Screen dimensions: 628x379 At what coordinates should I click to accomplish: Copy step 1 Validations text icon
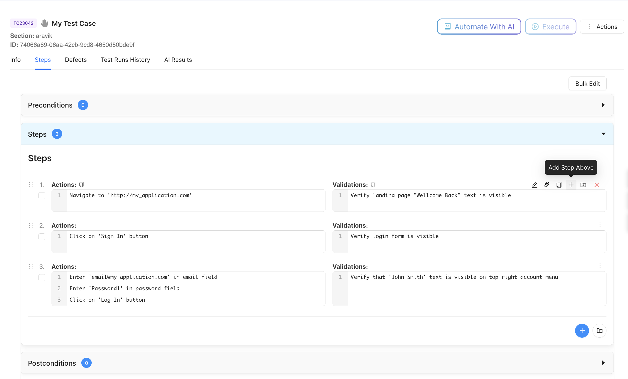[373, 185]
